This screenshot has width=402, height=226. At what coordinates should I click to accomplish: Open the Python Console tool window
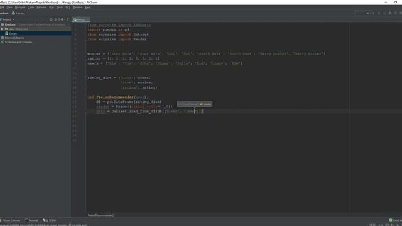coord(10,220)
